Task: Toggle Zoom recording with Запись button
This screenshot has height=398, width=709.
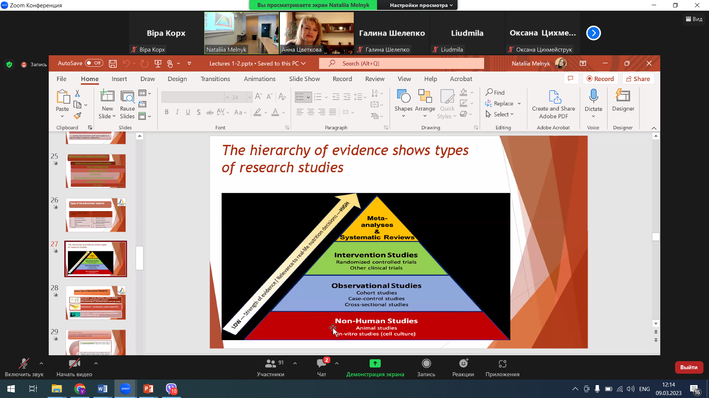Action: point(426,367)
